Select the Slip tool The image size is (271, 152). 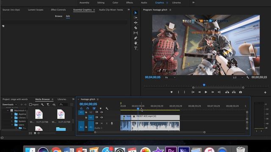click(x=135, y=33)
